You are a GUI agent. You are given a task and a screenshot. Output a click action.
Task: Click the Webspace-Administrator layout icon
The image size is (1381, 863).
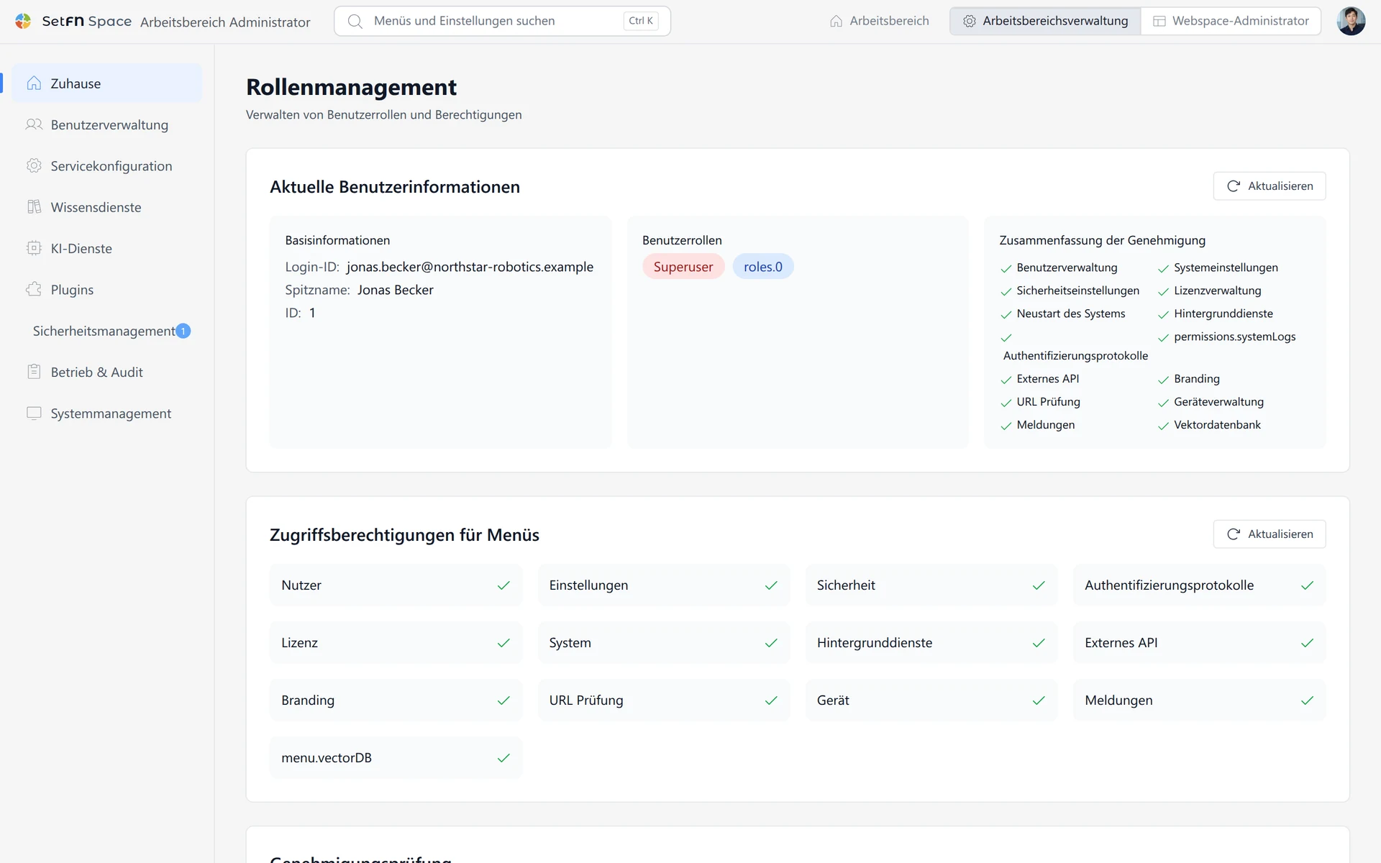click(x=1159, y=21)
